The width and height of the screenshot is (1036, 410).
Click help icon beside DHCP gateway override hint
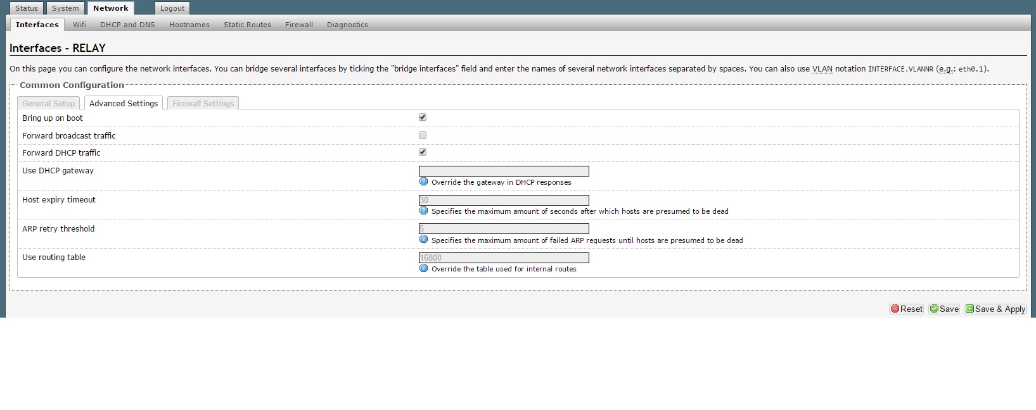423,182
